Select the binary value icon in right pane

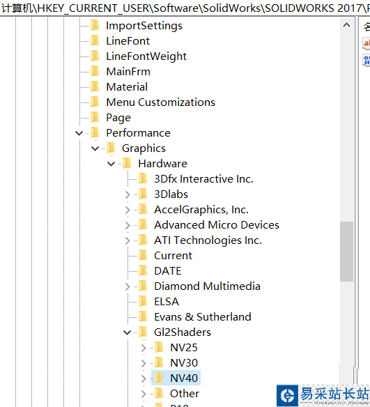pos(366,60)
